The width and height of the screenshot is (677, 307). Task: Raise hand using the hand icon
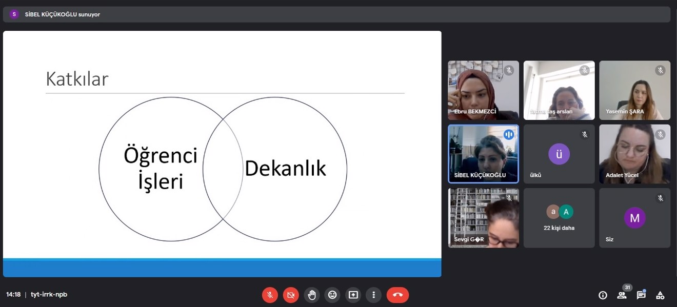point(312,295)
